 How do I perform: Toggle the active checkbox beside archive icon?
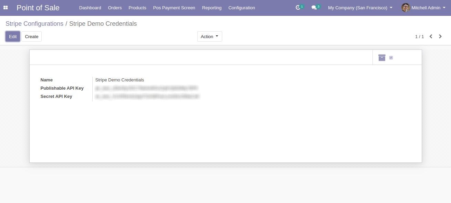click(391, 58)
